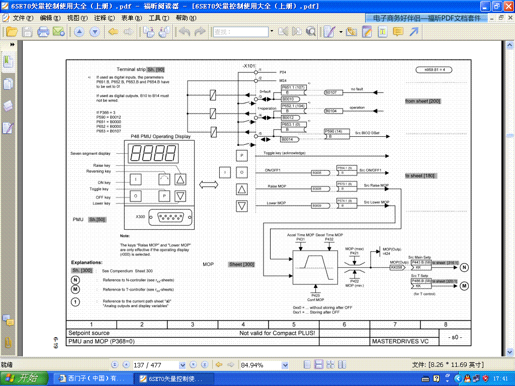Open the bookmarks panel in sidebar
The height and width of the screenshot is (386, 515).
tap(8, 61)
